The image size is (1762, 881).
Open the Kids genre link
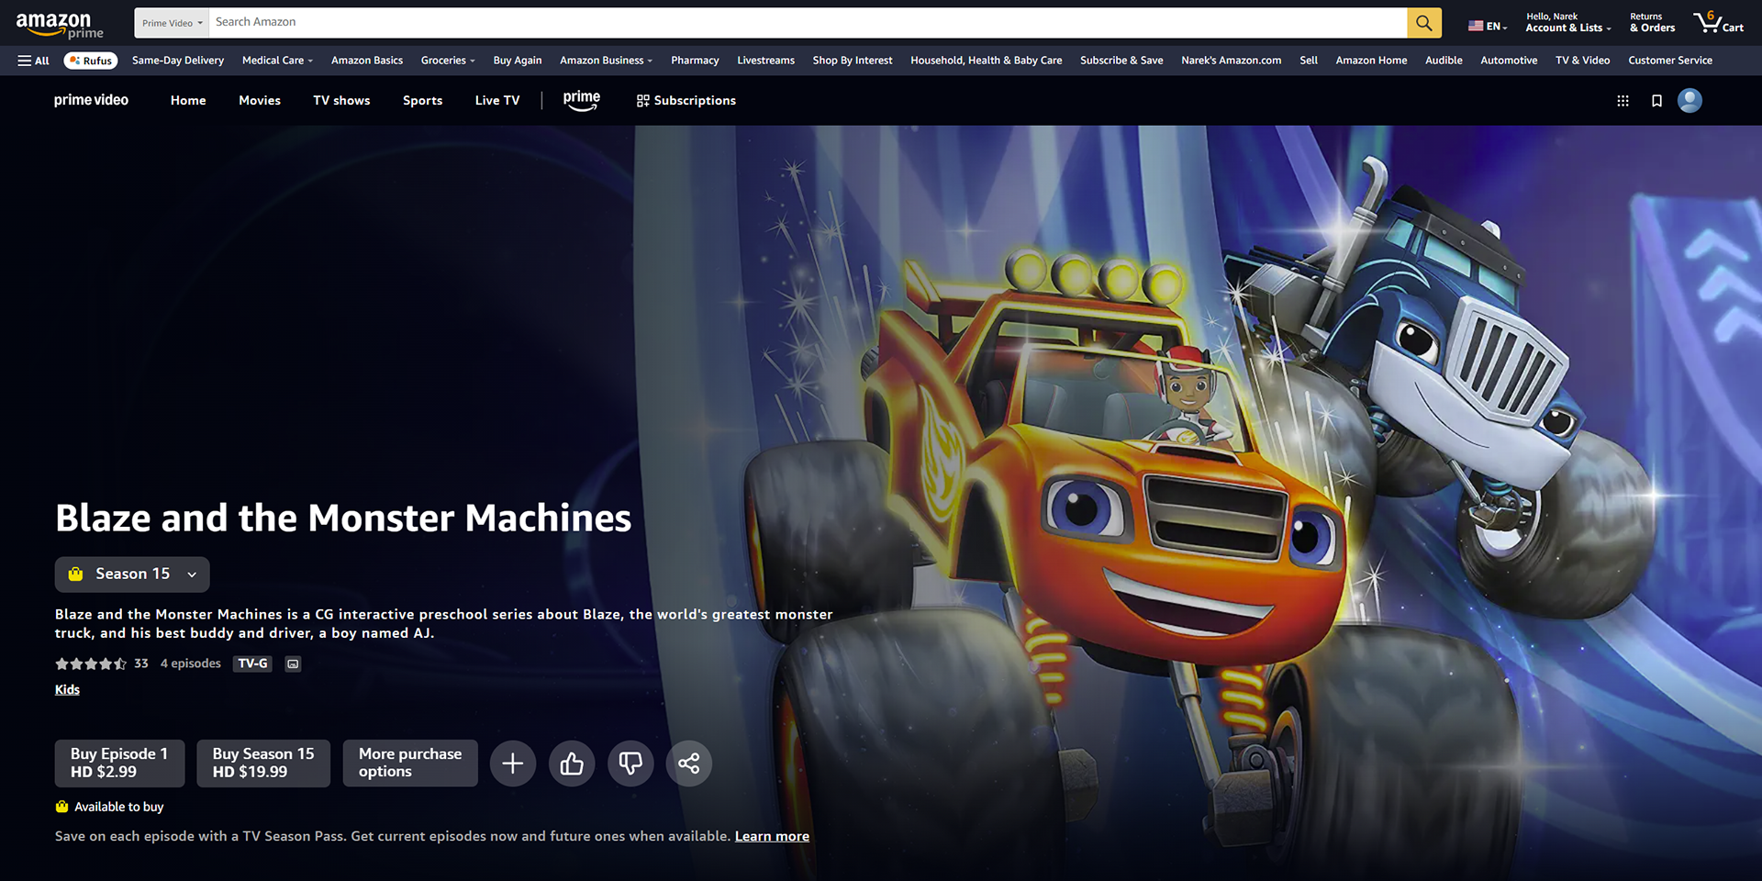[x=67, y=690]
